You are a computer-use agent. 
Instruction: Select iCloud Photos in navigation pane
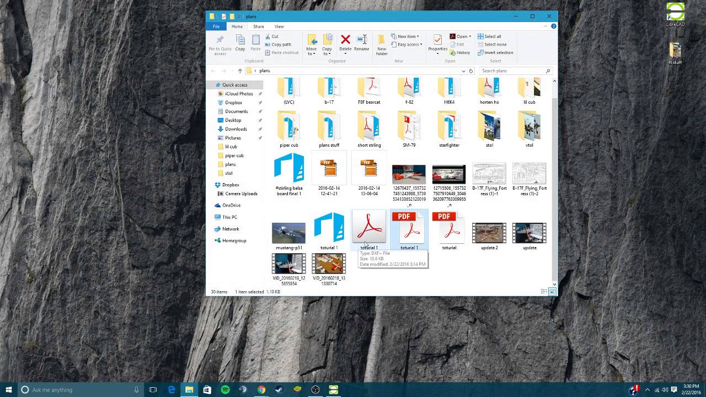239,94
